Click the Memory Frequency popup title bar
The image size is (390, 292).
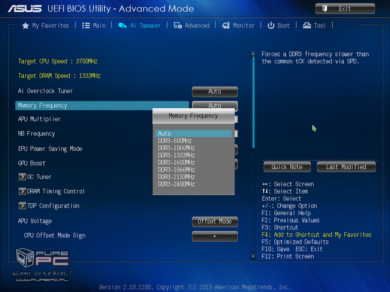(194, 116)
